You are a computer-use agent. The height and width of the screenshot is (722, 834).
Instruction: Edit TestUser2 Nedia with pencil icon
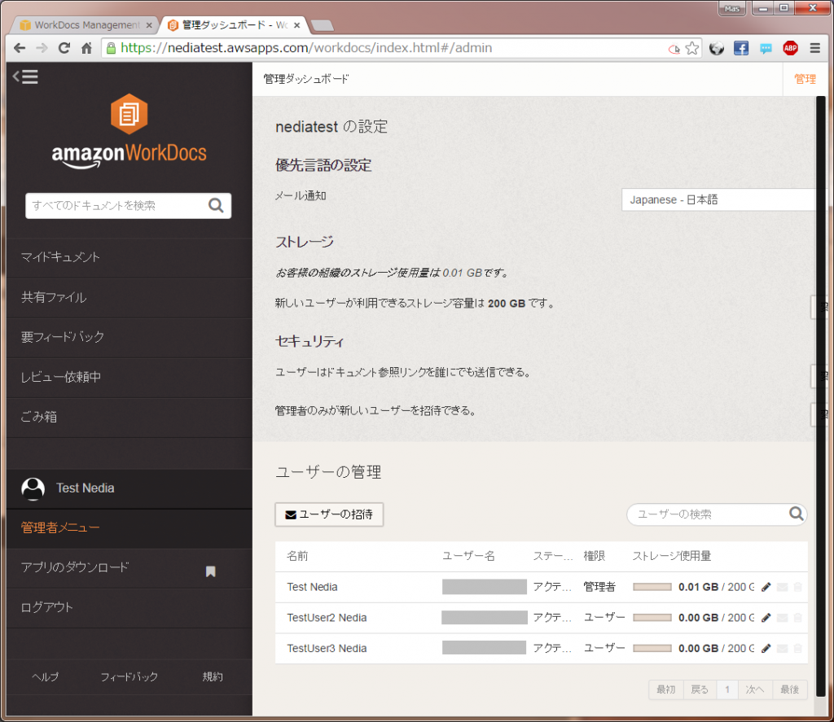point(766,618)
